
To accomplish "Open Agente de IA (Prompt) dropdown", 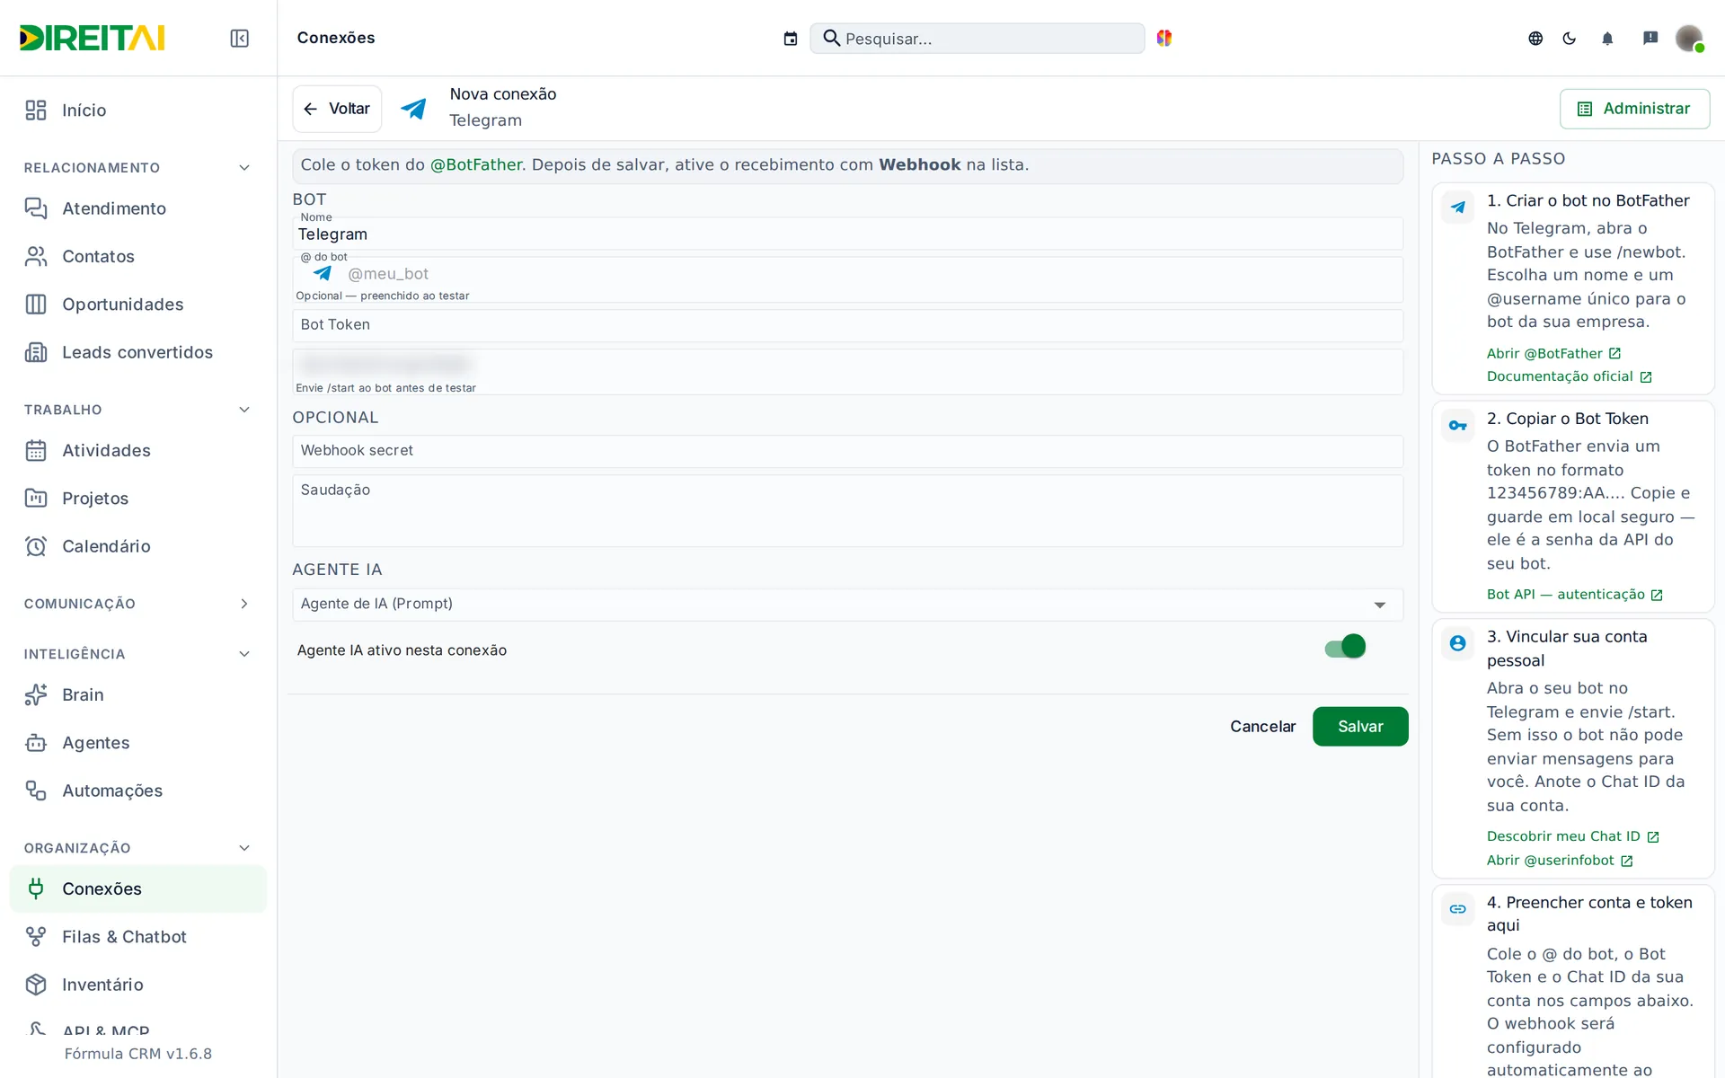I will 847,605.
